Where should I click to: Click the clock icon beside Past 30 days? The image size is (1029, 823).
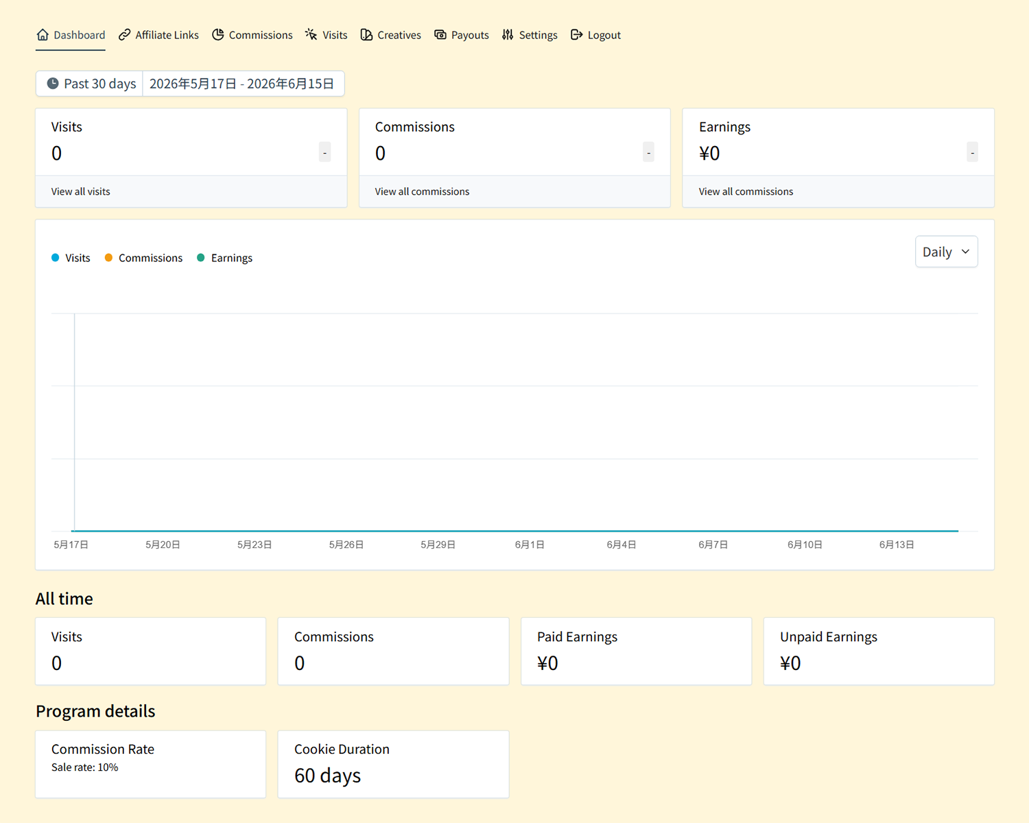tap(53, 84)
